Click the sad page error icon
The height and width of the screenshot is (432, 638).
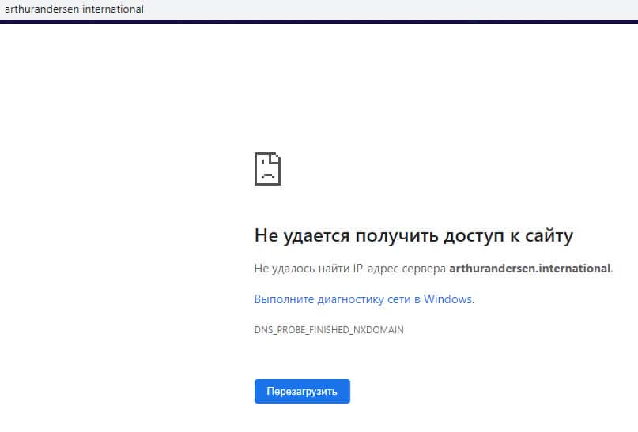(x=267, y=168)
